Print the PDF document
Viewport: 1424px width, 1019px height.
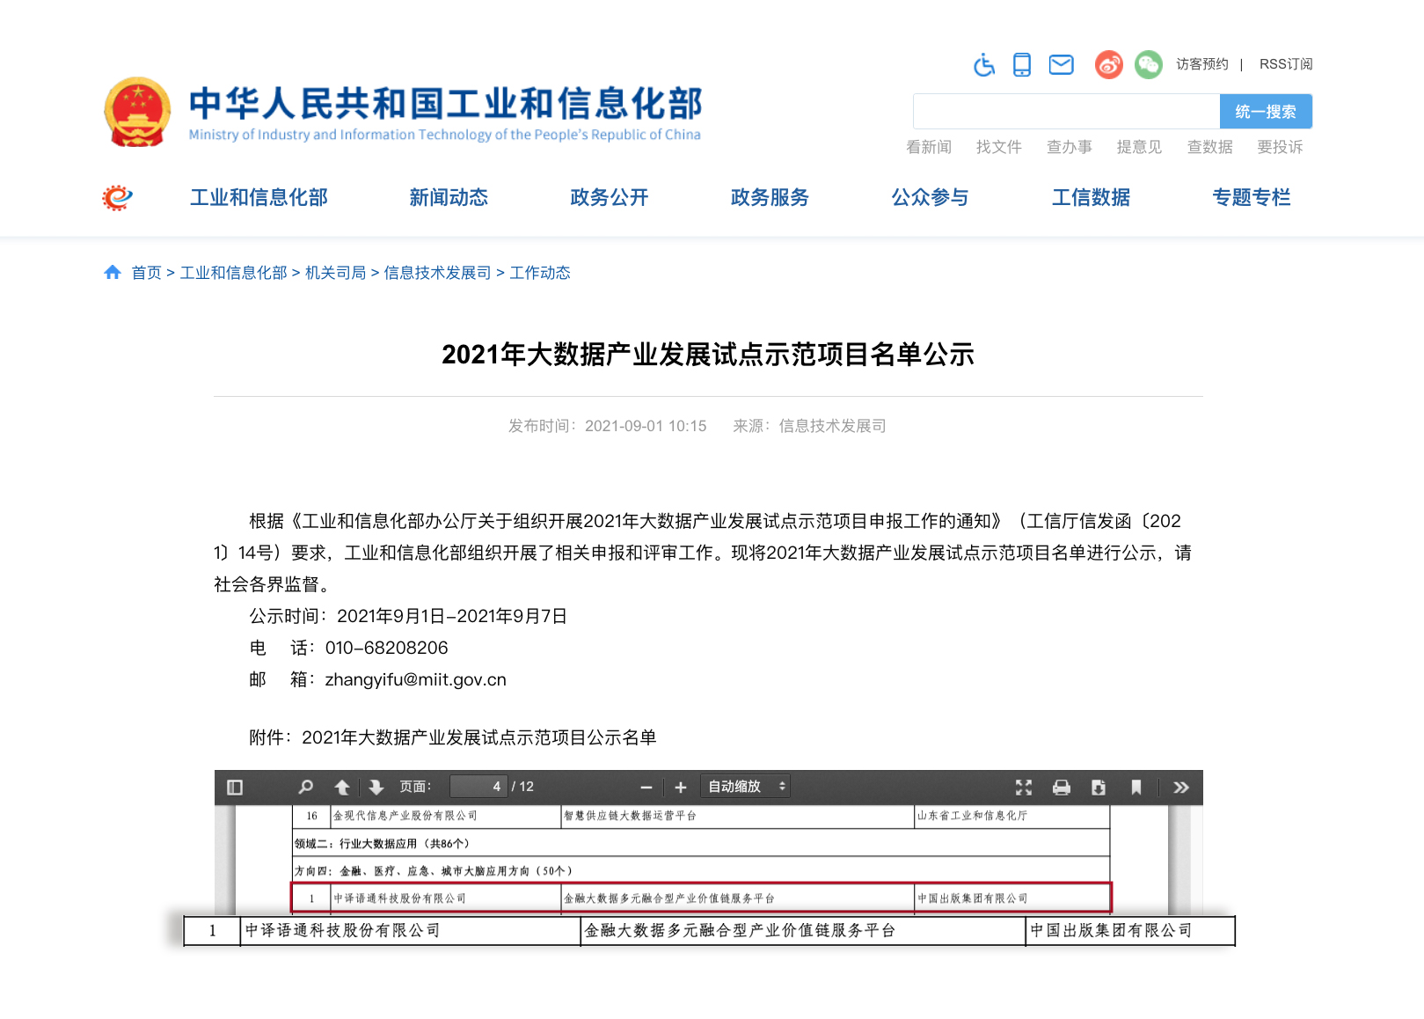click(1062, 787)
